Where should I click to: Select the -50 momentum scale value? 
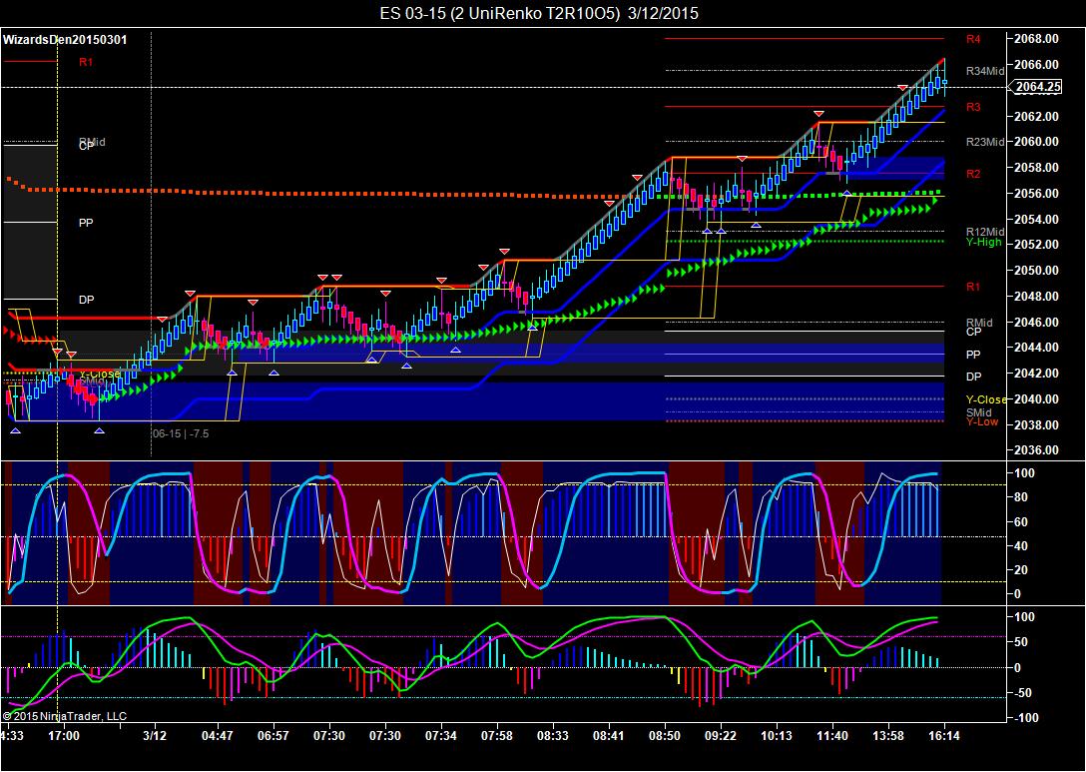[1022, 693]
